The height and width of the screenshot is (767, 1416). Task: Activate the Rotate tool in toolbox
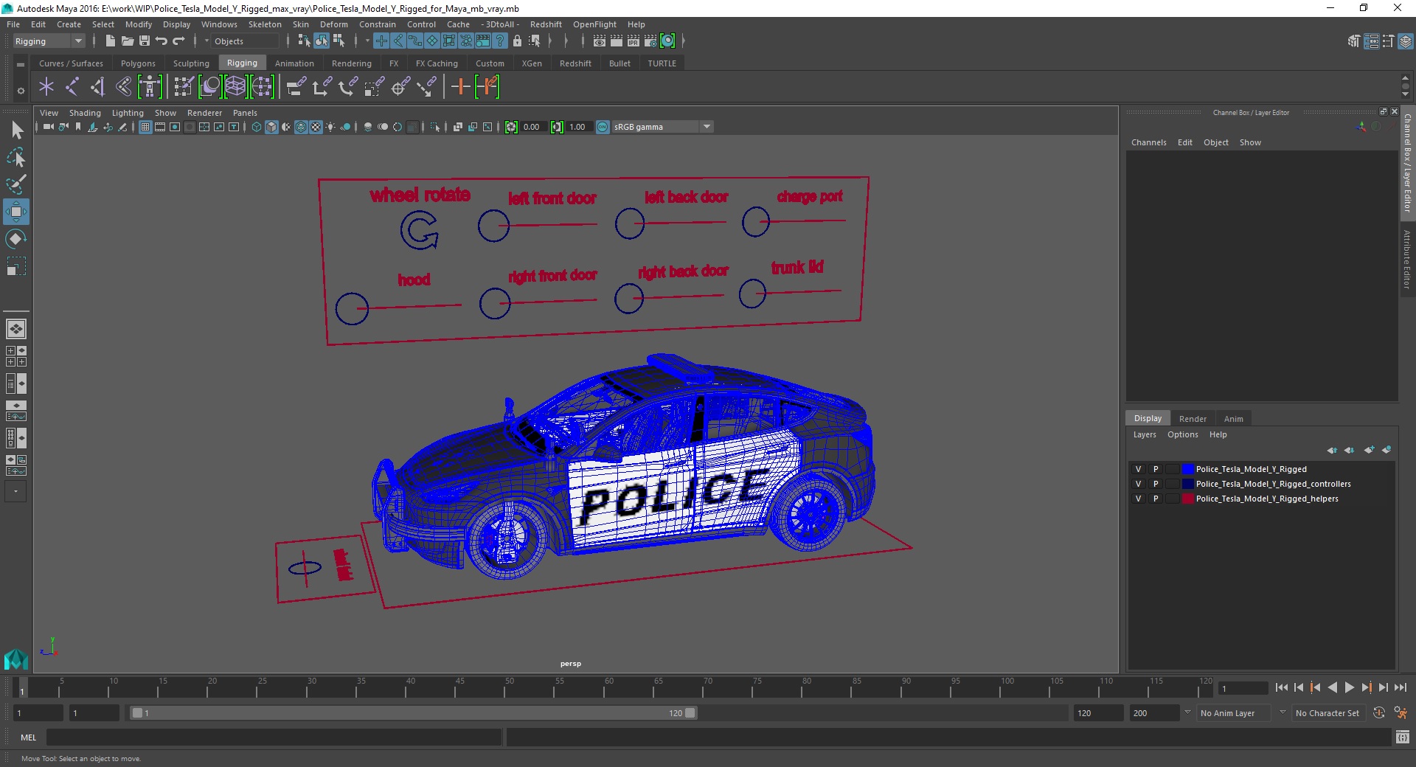(16, 239)
